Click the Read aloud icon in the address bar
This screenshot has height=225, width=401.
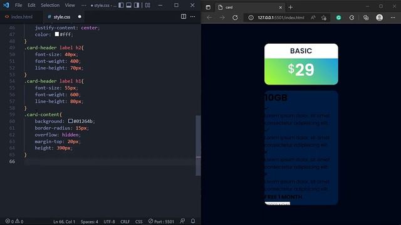pos(313,17)
